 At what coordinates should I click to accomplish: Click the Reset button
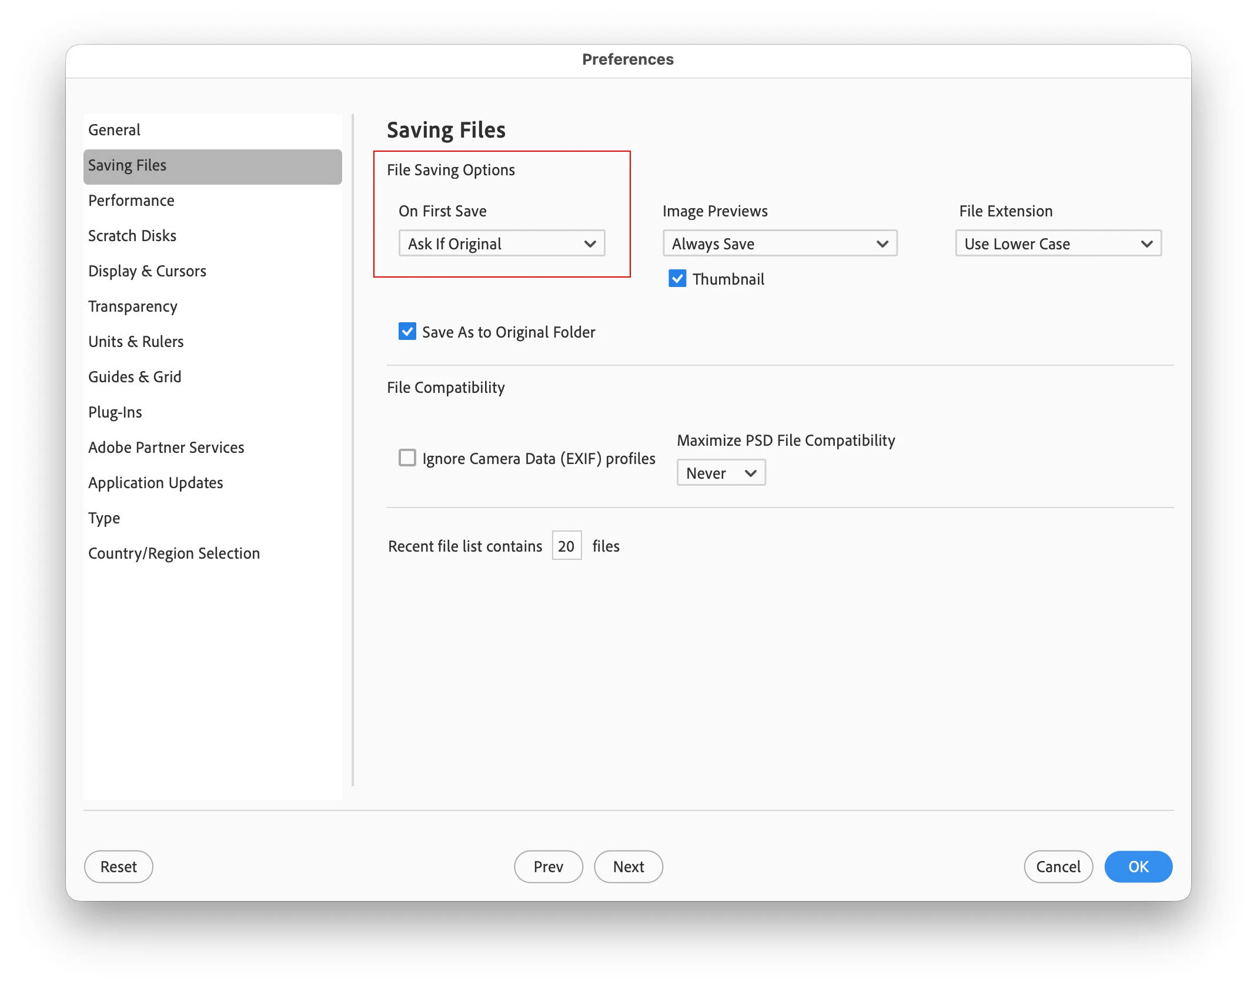tap(118, 866)
